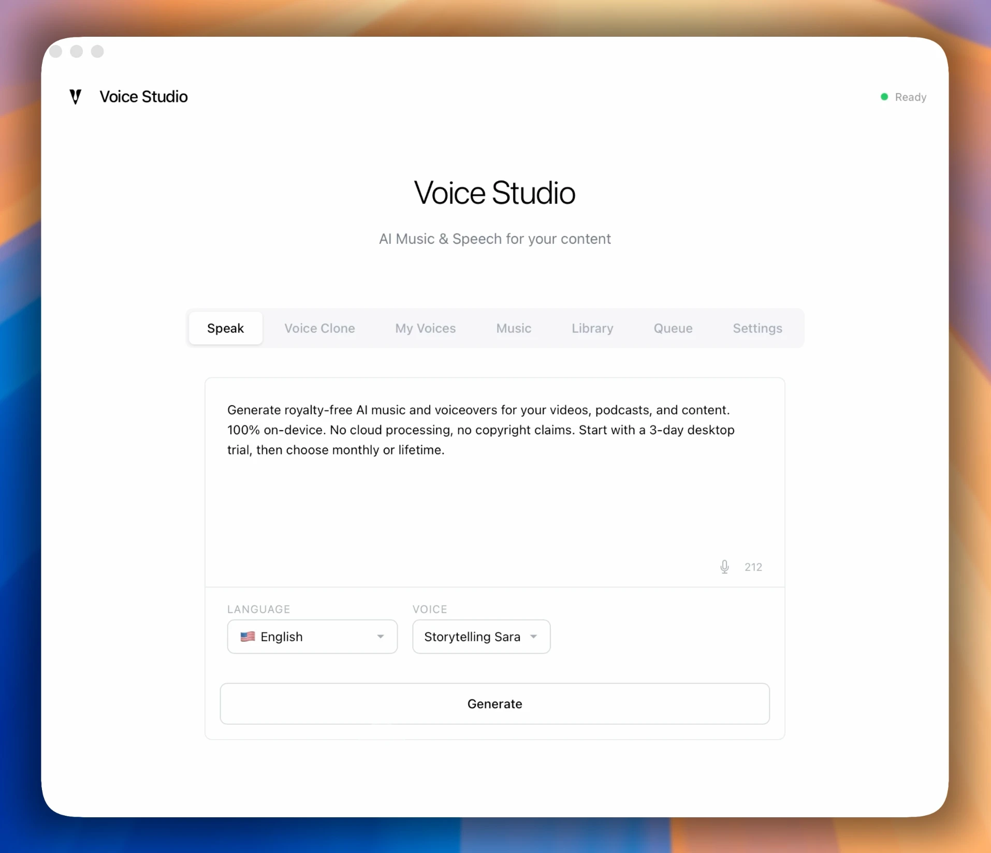The image size is (991, 853).
Task: Minimize the window with the middle button
Action: 77,51
